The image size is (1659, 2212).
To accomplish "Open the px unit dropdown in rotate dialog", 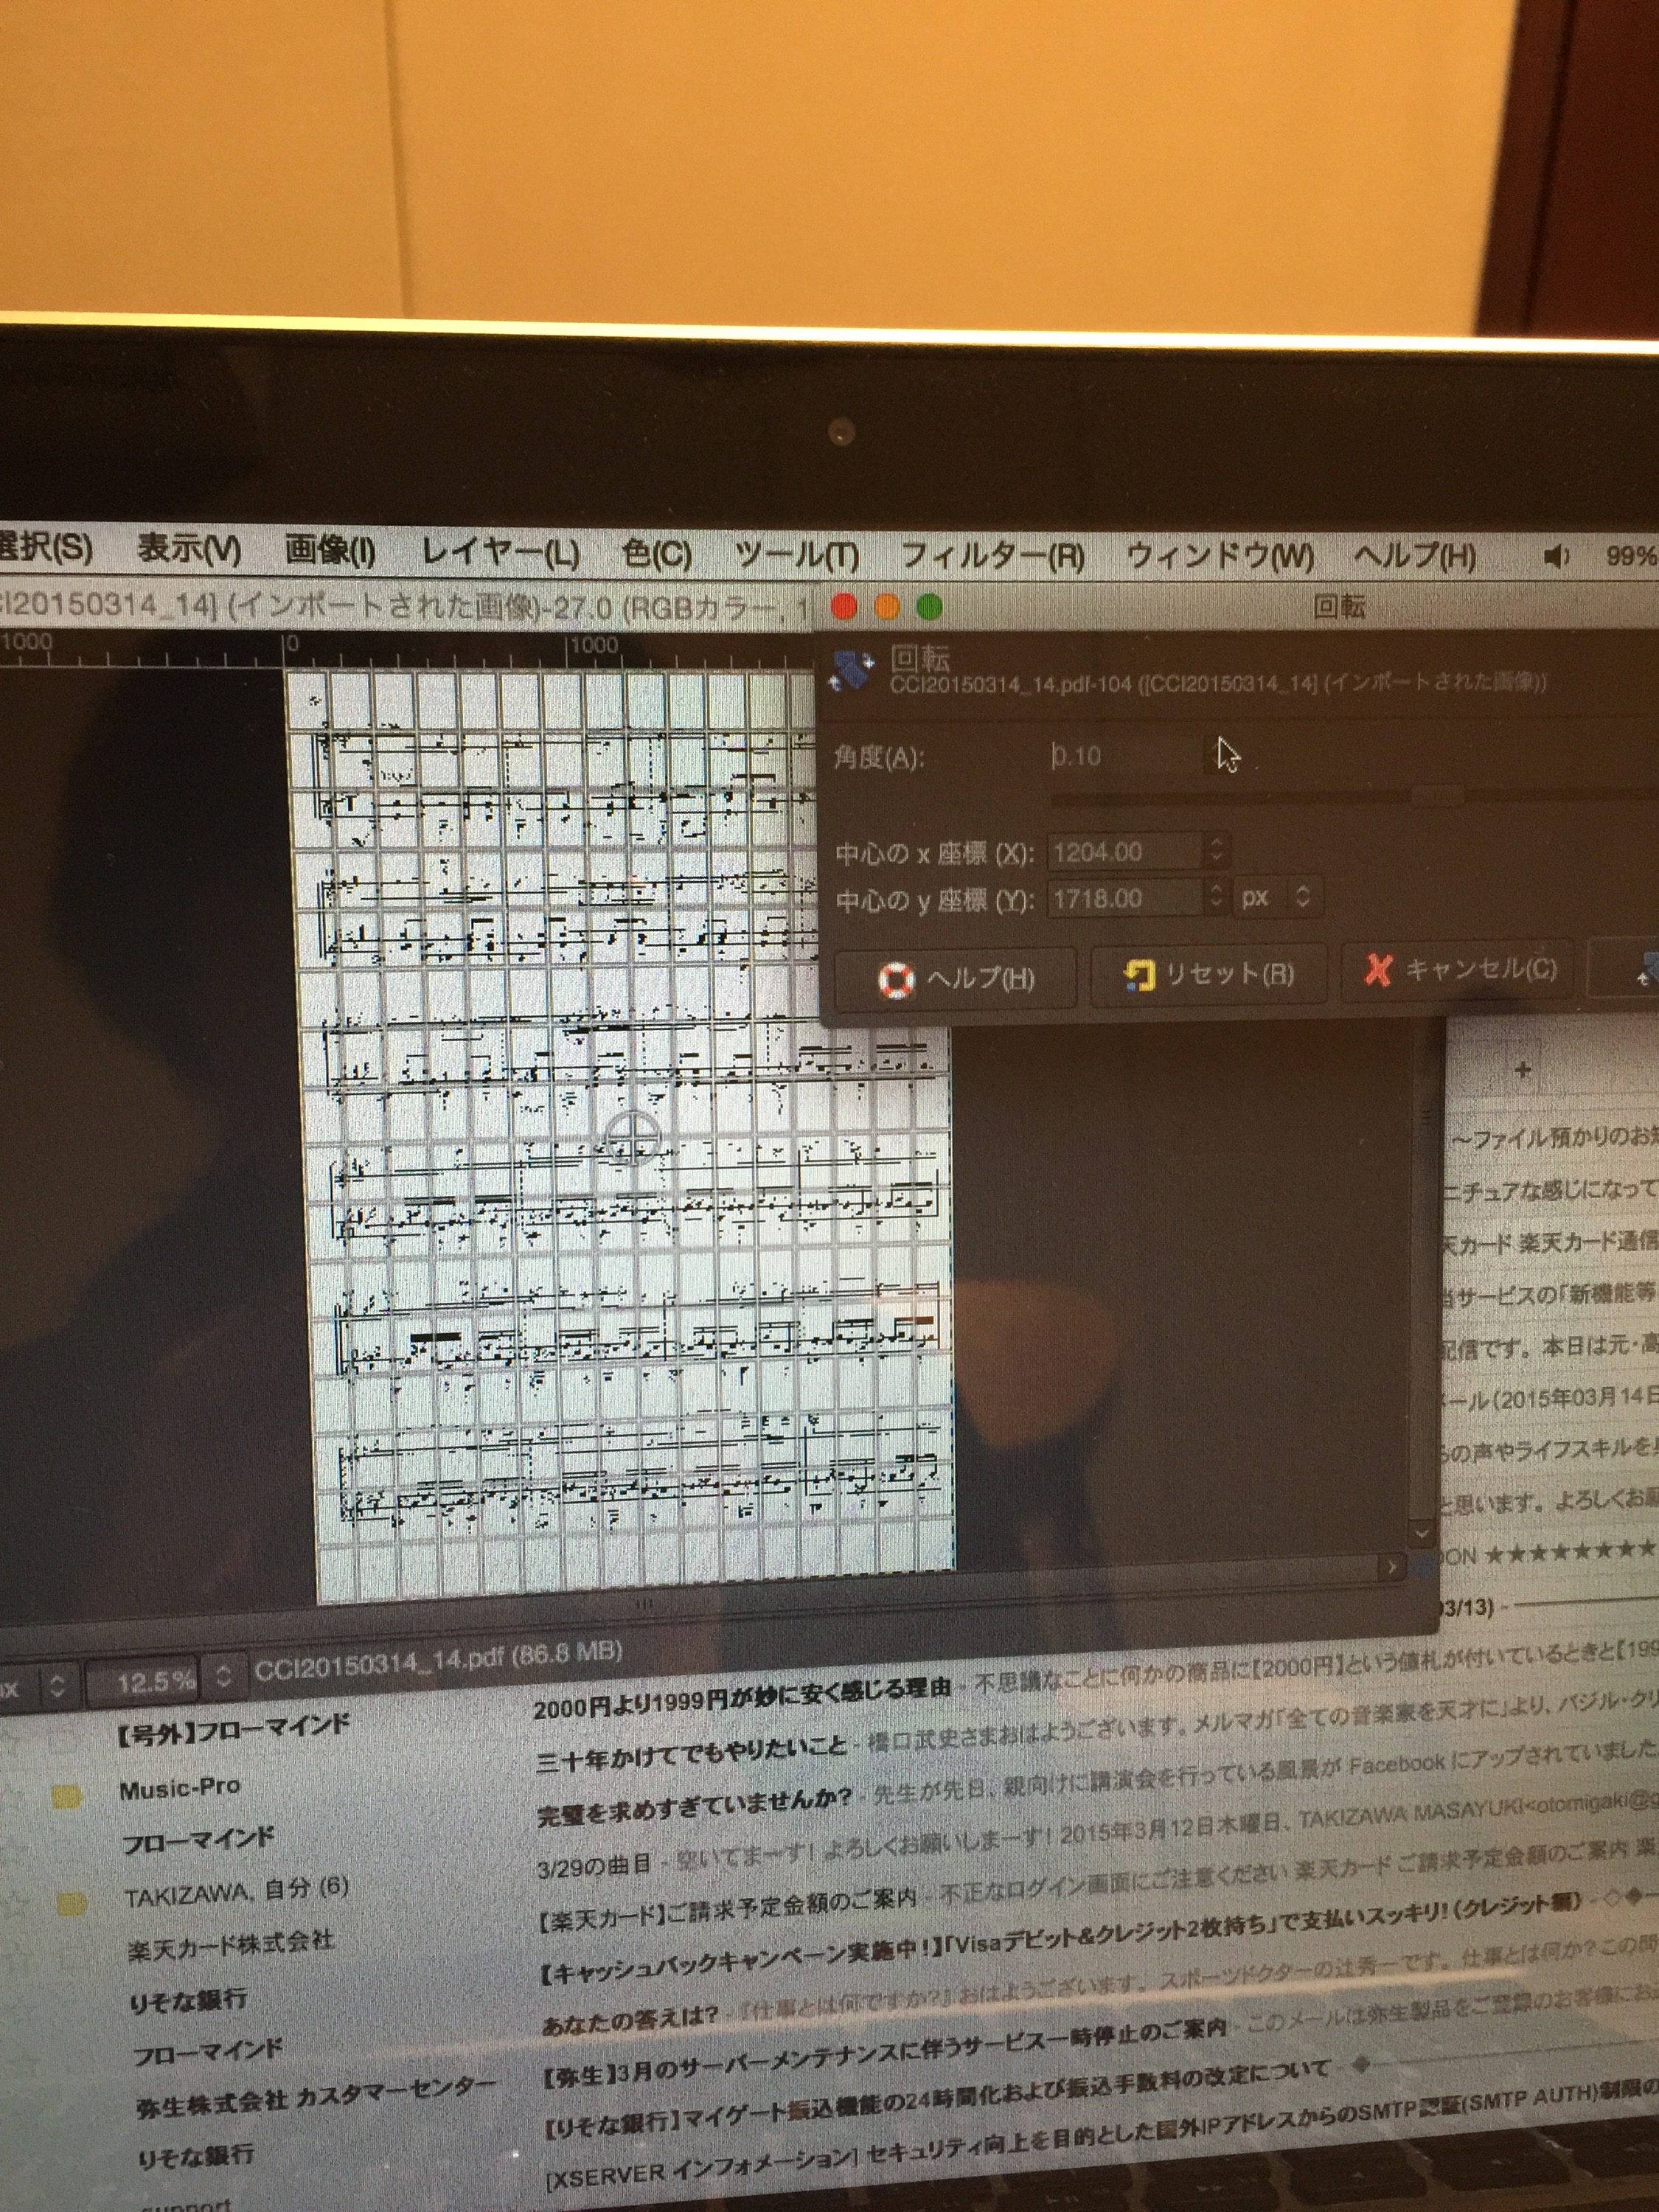I will (x=1276, y=897).
